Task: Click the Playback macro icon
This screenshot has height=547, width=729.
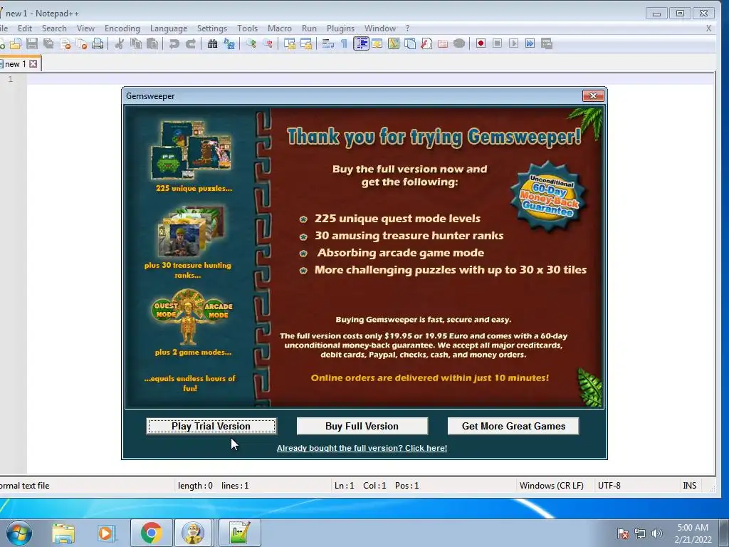Action: pos(514,43)
